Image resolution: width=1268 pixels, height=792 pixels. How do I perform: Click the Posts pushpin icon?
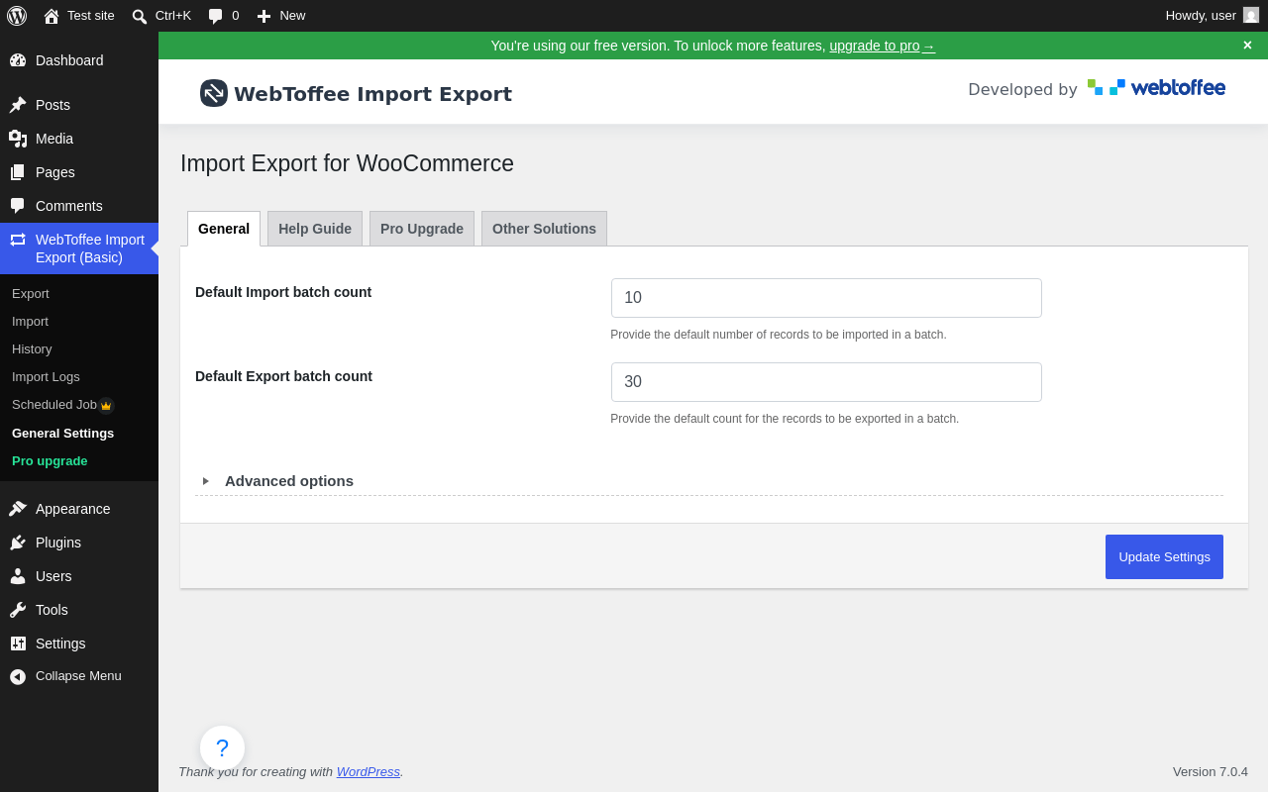click(x=18, y=105)
